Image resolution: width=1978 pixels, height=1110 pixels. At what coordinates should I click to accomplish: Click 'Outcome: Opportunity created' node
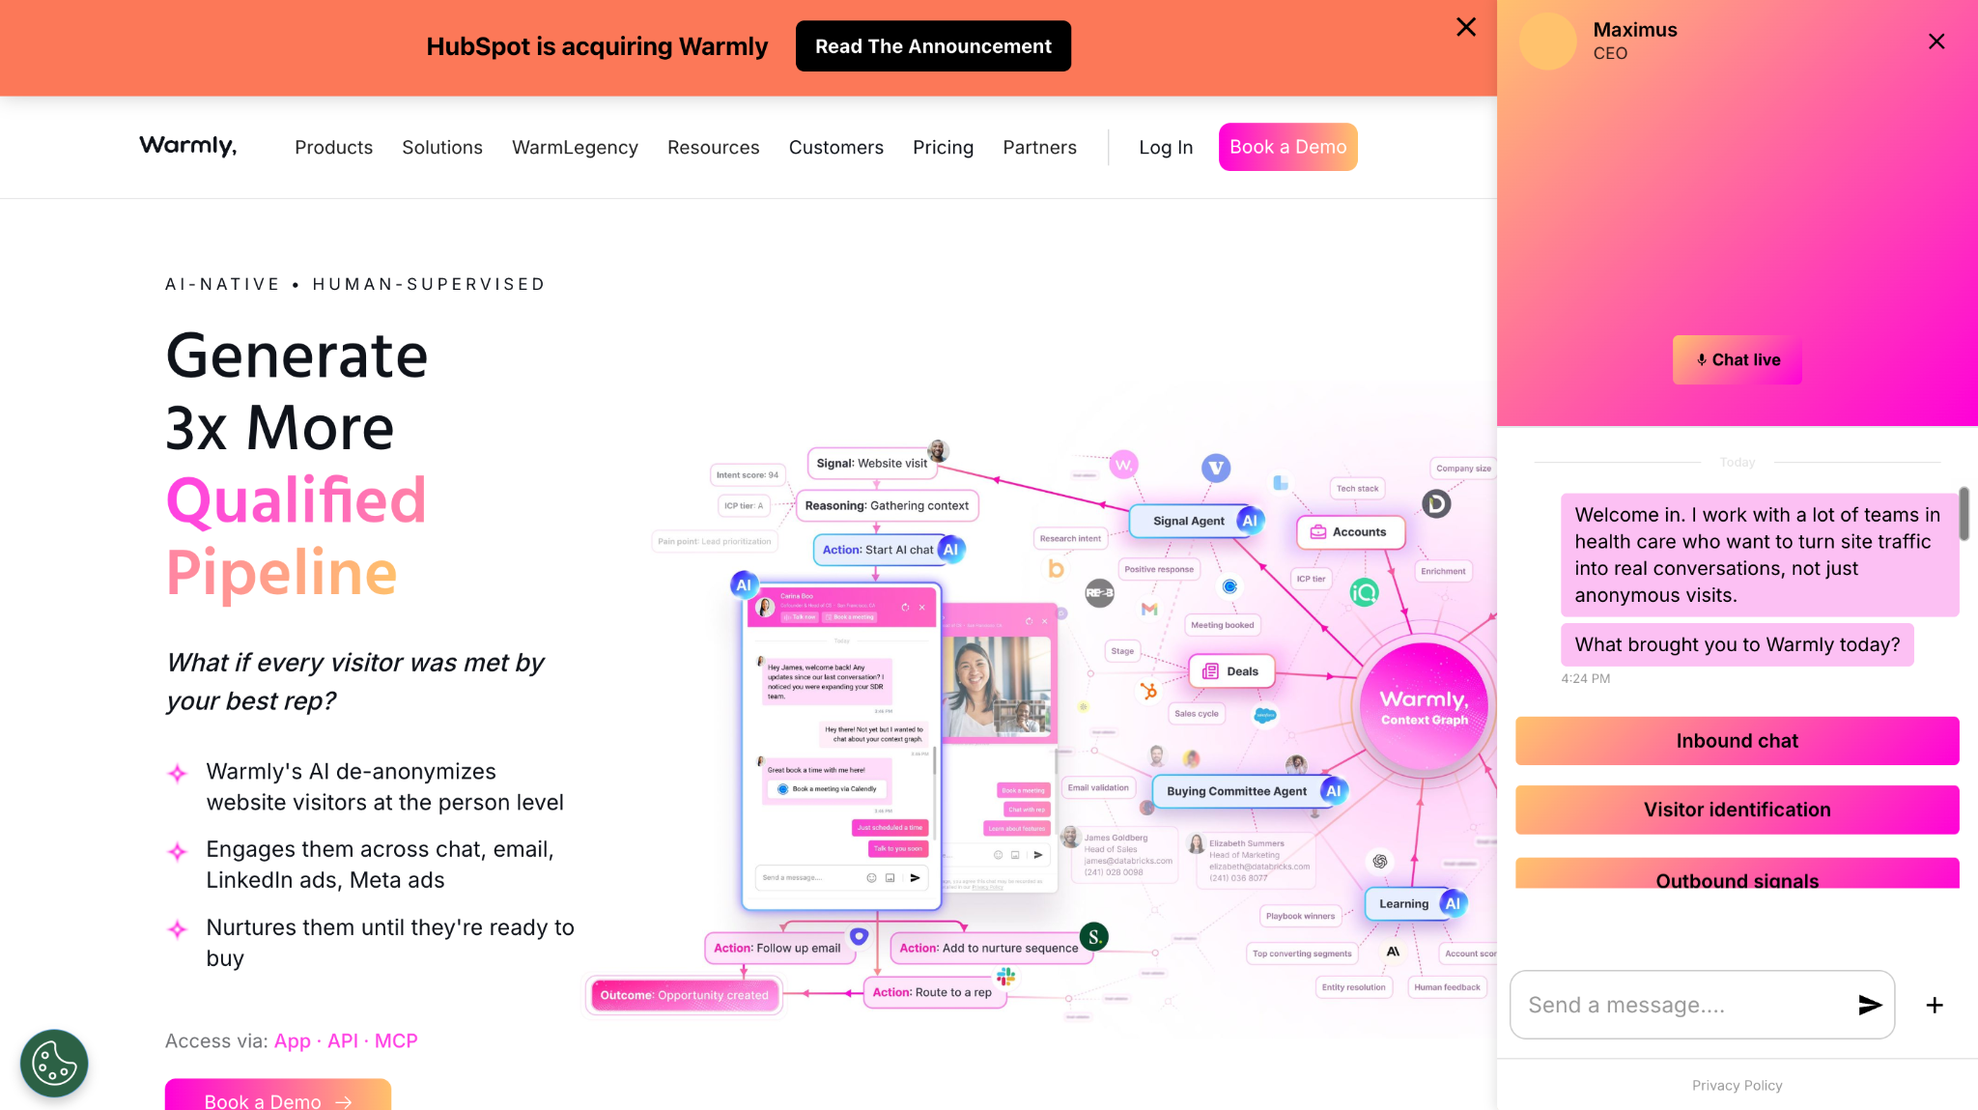click(685, 995)
